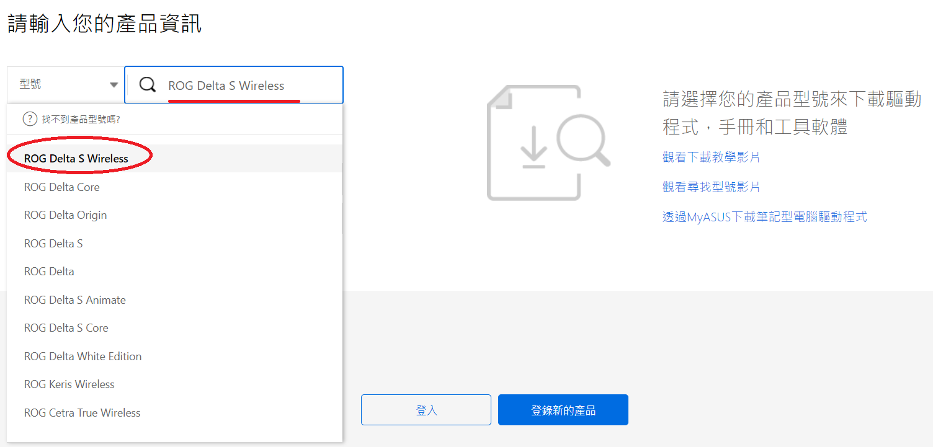
Task: Open 觀看尋找型號影片 link
Action: [x=711, y=187]
